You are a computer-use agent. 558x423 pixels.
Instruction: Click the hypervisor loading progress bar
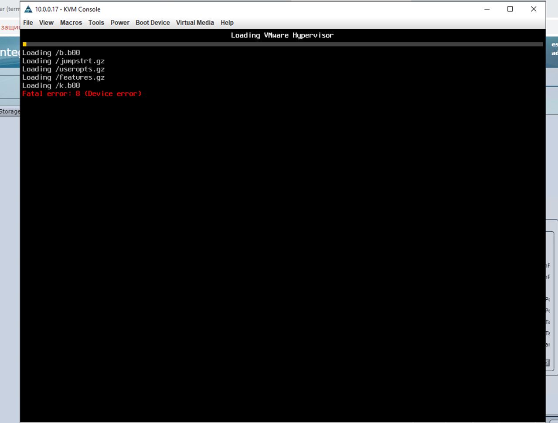(x=282, y=44)
